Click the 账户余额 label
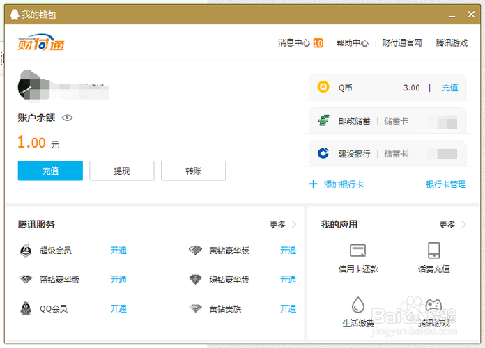485x348 pixels. coord(36,118)
